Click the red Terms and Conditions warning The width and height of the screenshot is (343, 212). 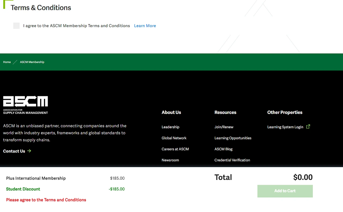coord(46,200)
